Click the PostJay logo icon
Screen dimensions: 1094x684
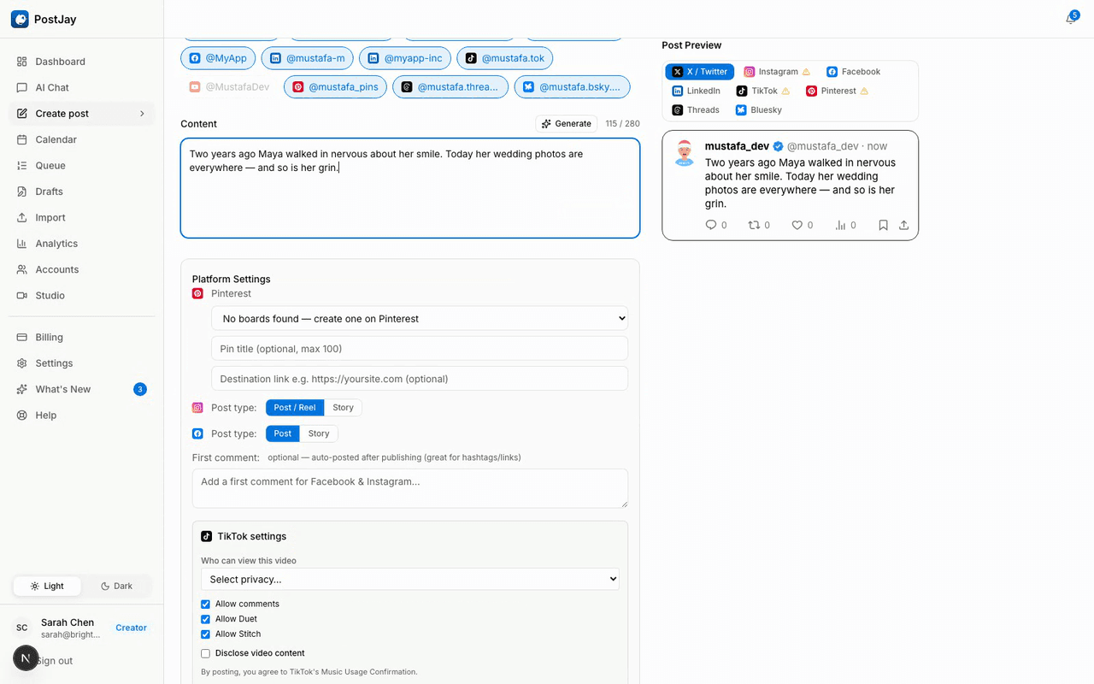click(20, 19)
